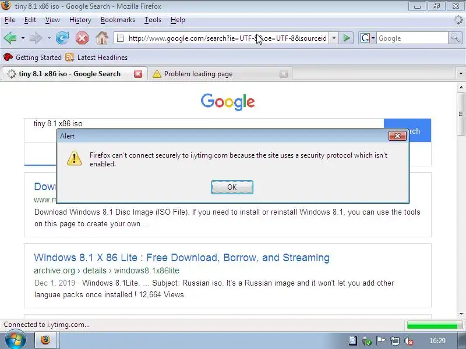Open Windows 8.1 X 86 Lite result link
466x349 pixels.
point(182,257)
